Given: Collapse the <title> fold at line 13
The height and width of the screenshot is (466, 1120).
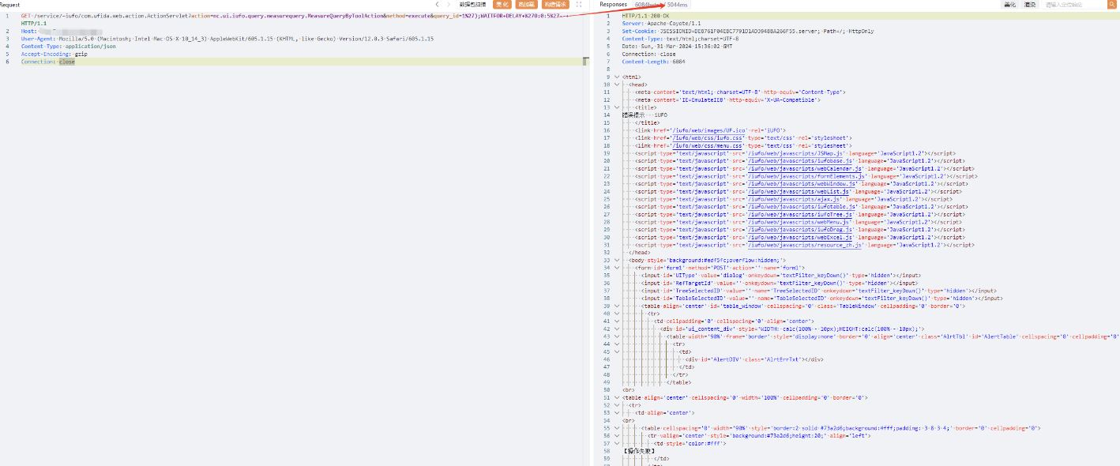Looking at the screenshot, I should click(x=618, y=107).
